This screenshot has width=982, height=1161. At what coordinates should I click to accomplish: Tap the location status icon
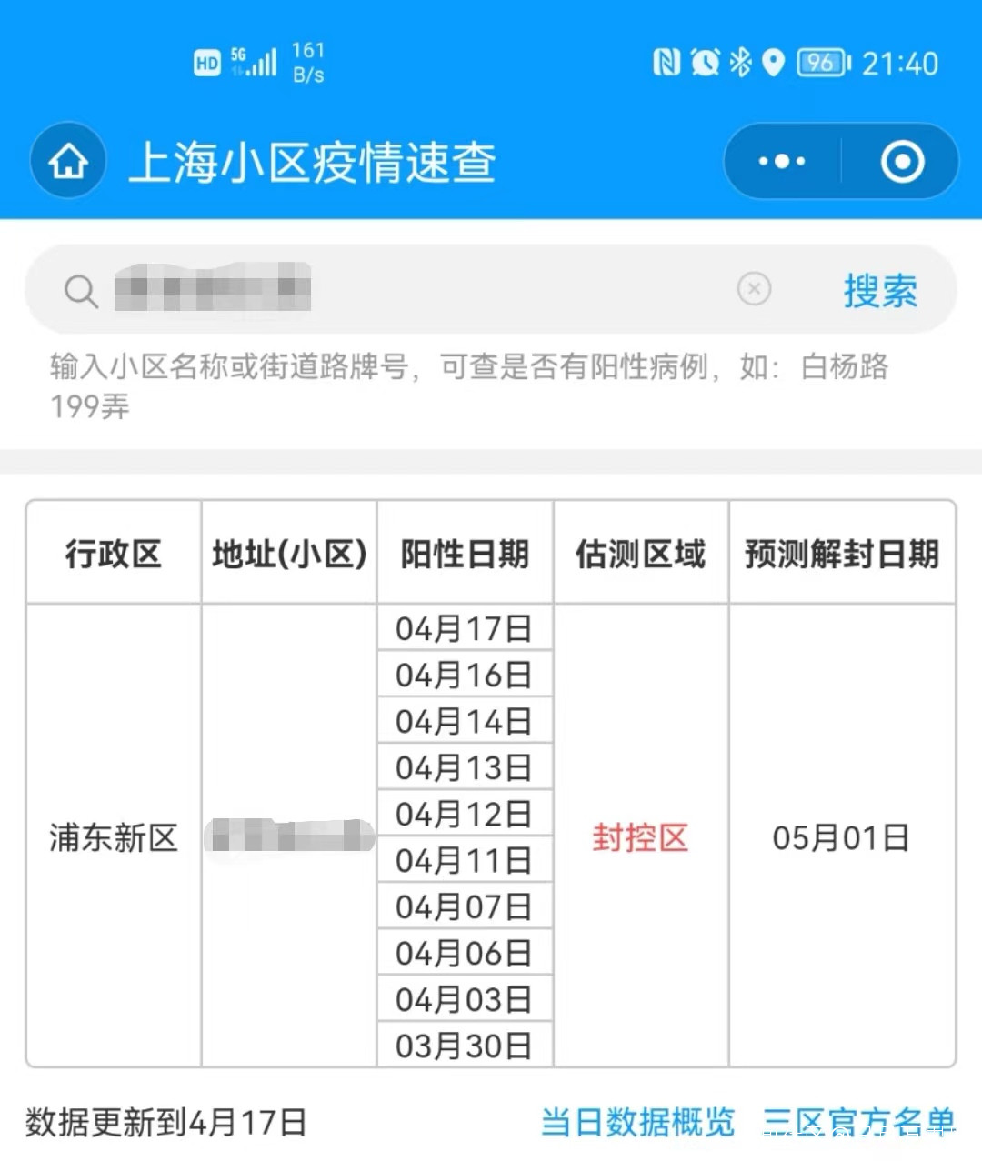click(773, 63)
